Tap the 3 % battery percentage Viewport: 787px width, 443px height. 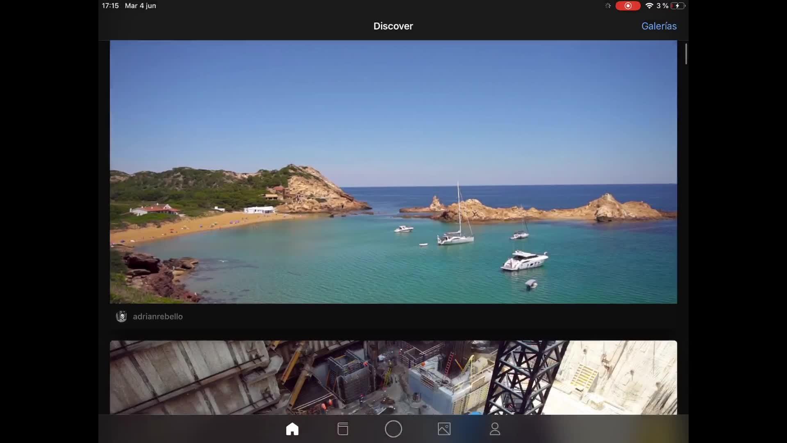pos(662,6)
